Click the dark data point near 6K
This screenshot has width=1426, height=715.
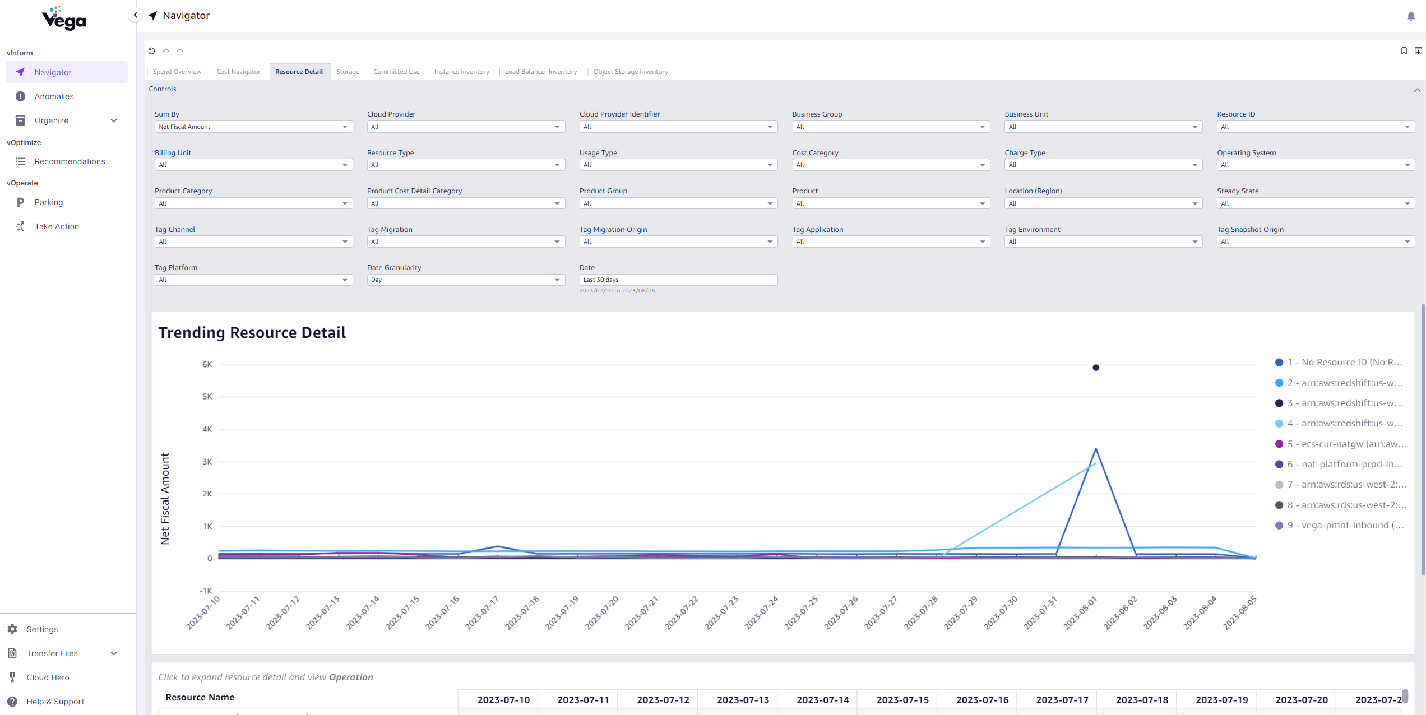pos(1096,368)
